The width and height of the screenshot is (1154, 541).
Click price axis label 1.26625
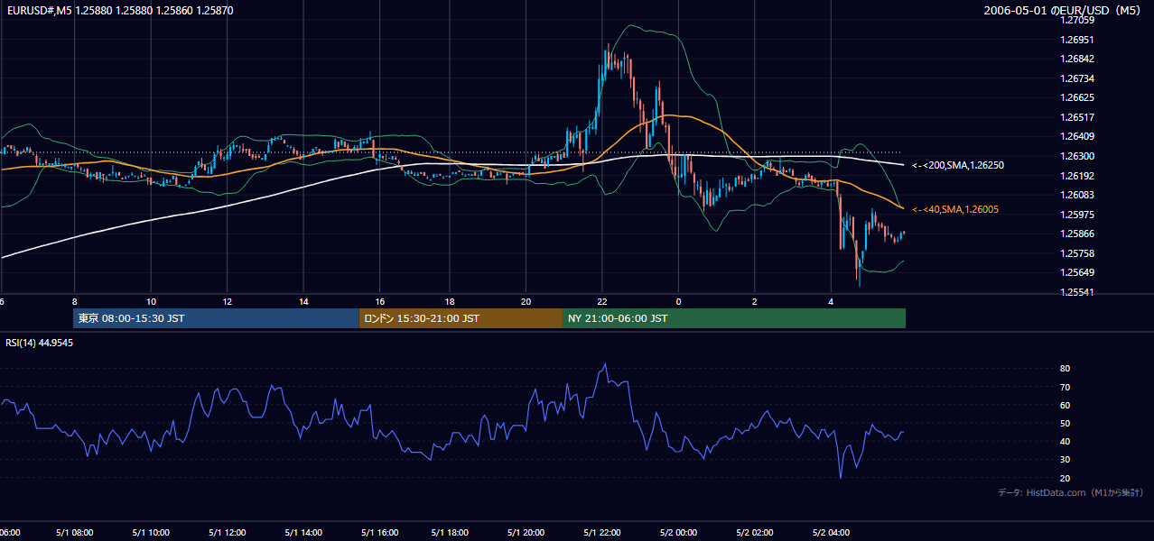click(1076, 97)
